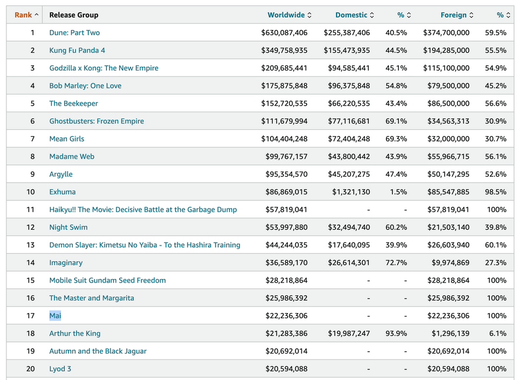Click Demon Slayer's worldwide gross $44,244,035
Image resolution: width=517 pixels, height=380 pixels.
click(287, 245)
